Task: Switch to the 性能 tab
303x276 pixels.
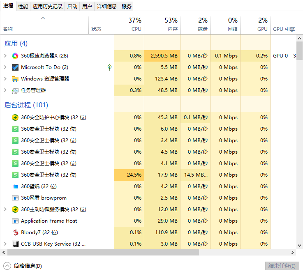Action: (23, 7)
